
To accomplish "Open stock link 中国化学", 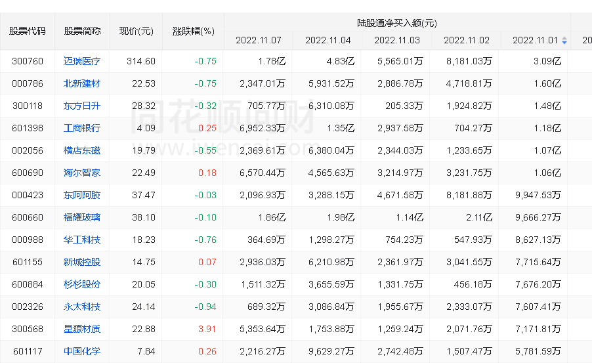I will (x=82, y=351).
